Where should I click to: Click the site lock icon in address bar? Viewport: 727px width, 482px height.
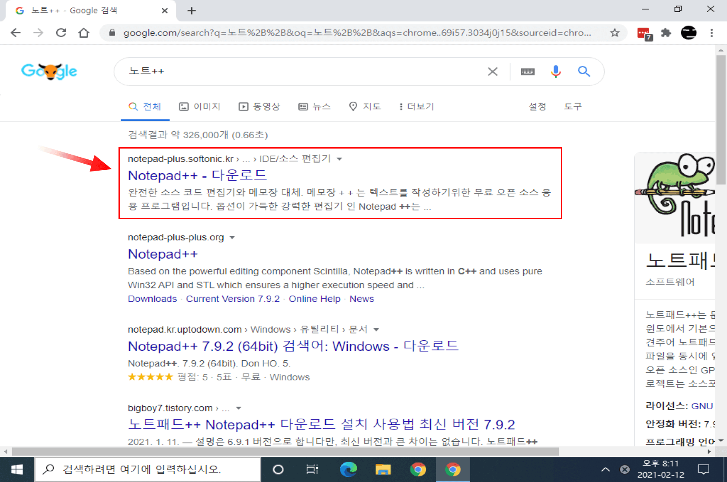[x=112, y=33]
